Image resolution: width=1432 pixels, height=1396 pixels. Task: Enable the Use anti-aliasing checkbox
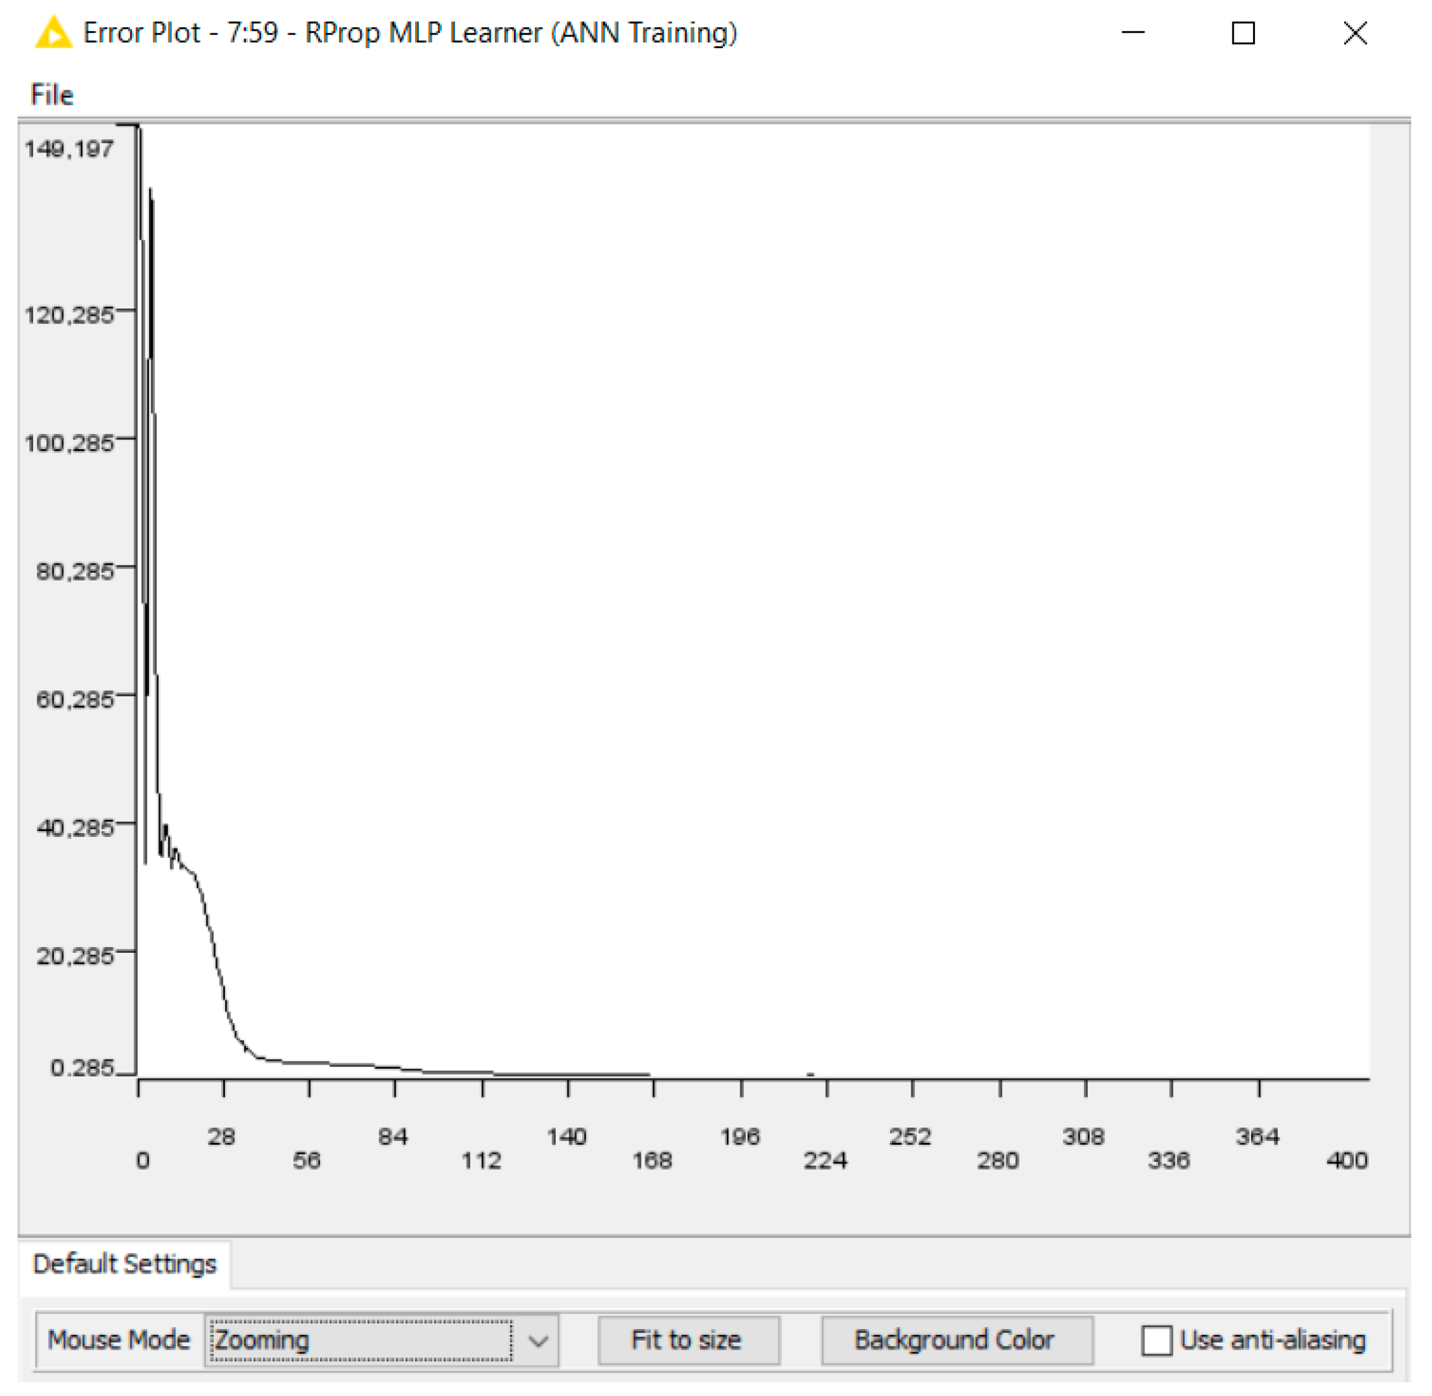point(1156,1341)
